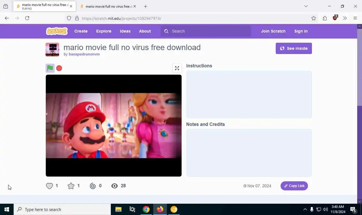The image size is (362, 215).
Task: Open the About page
Action: click(x=145, y=31)
